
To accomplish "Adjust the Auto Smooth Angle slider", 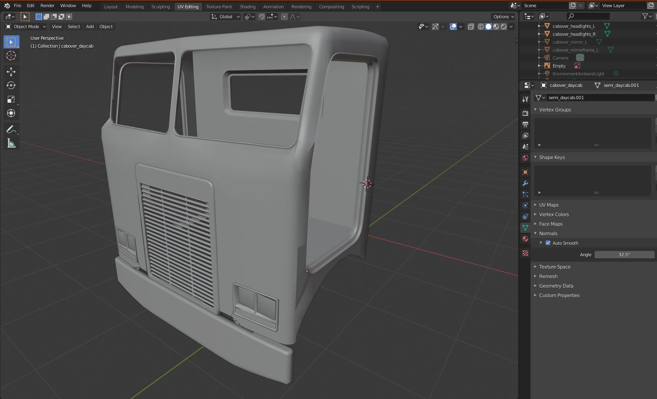I will 624,255.
